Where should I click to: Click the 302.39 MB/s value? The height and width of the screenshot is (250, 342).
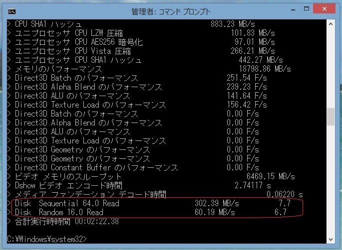217,203
